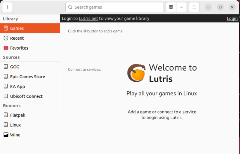Open the hamburger main menu
The height and width of the screenshot is (154, 240).
[x=194, y=7]
